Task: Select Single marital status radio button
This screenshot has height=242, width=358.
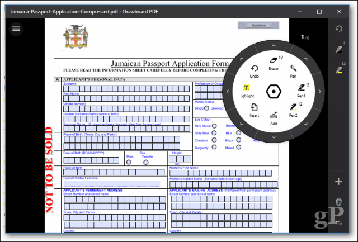Action: click(206, 108)
